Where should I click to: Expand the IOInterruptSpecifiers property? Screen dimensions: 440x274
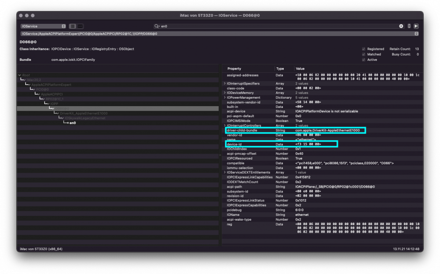point(225,83)
